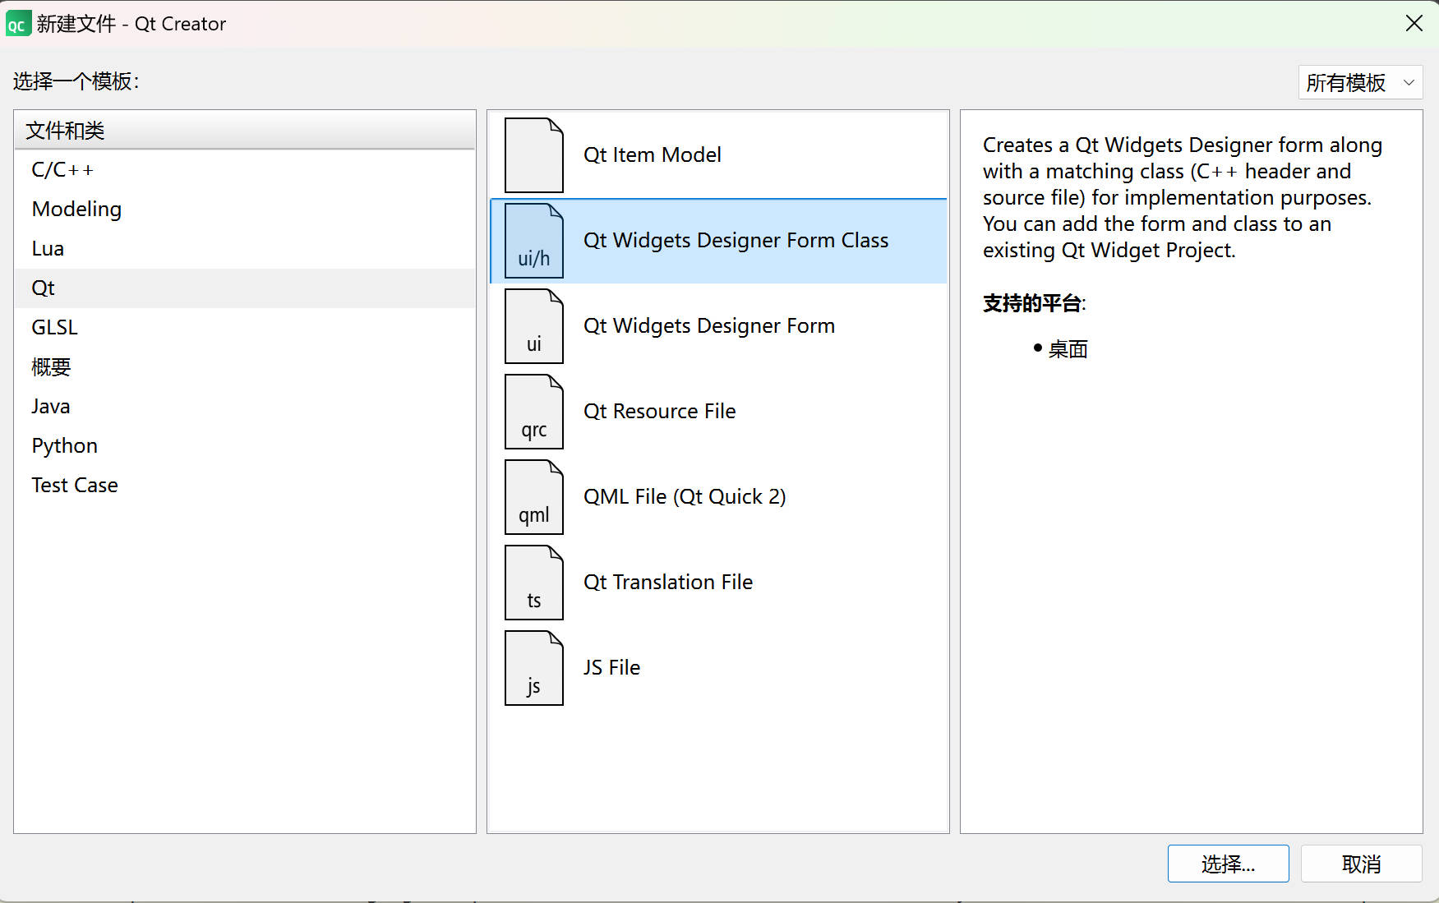Image resolution: width=1439 pixels, height=903 pixels.
Task: Click the Qt Item Model file icon
Action: 534,155
